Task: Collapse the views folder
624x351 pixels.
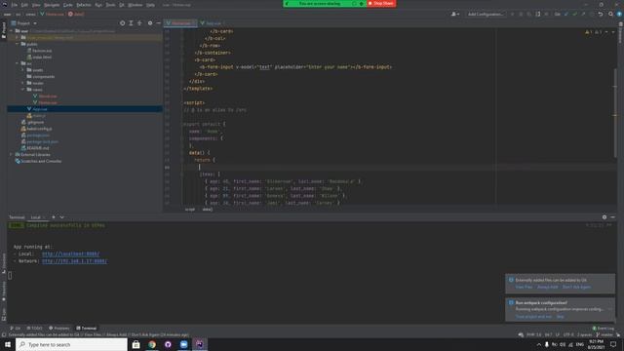Action: [x=23, y=90]
